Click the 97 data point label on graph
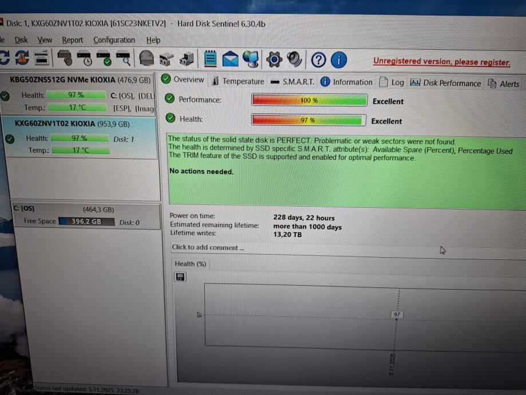Viewport: 526px width, 395px height. 397,314
